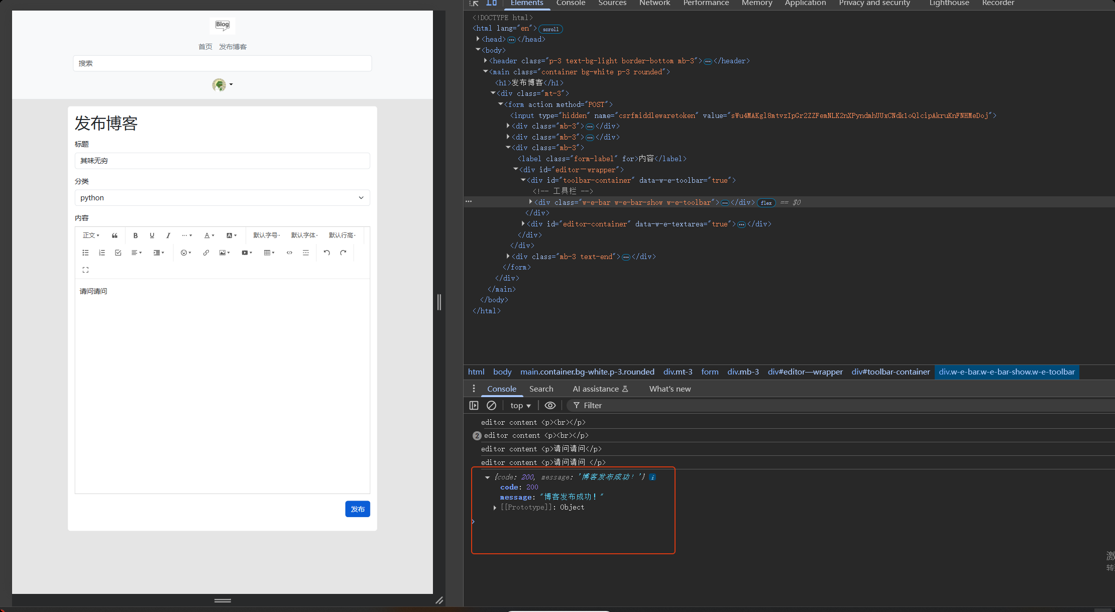Viewport: 1115px width, 612px height.
Task: Switch to the Network tab
Action: 654,4
